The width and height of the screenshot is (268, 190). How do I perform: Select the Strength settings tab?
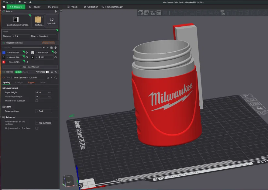tap(19, 83)
